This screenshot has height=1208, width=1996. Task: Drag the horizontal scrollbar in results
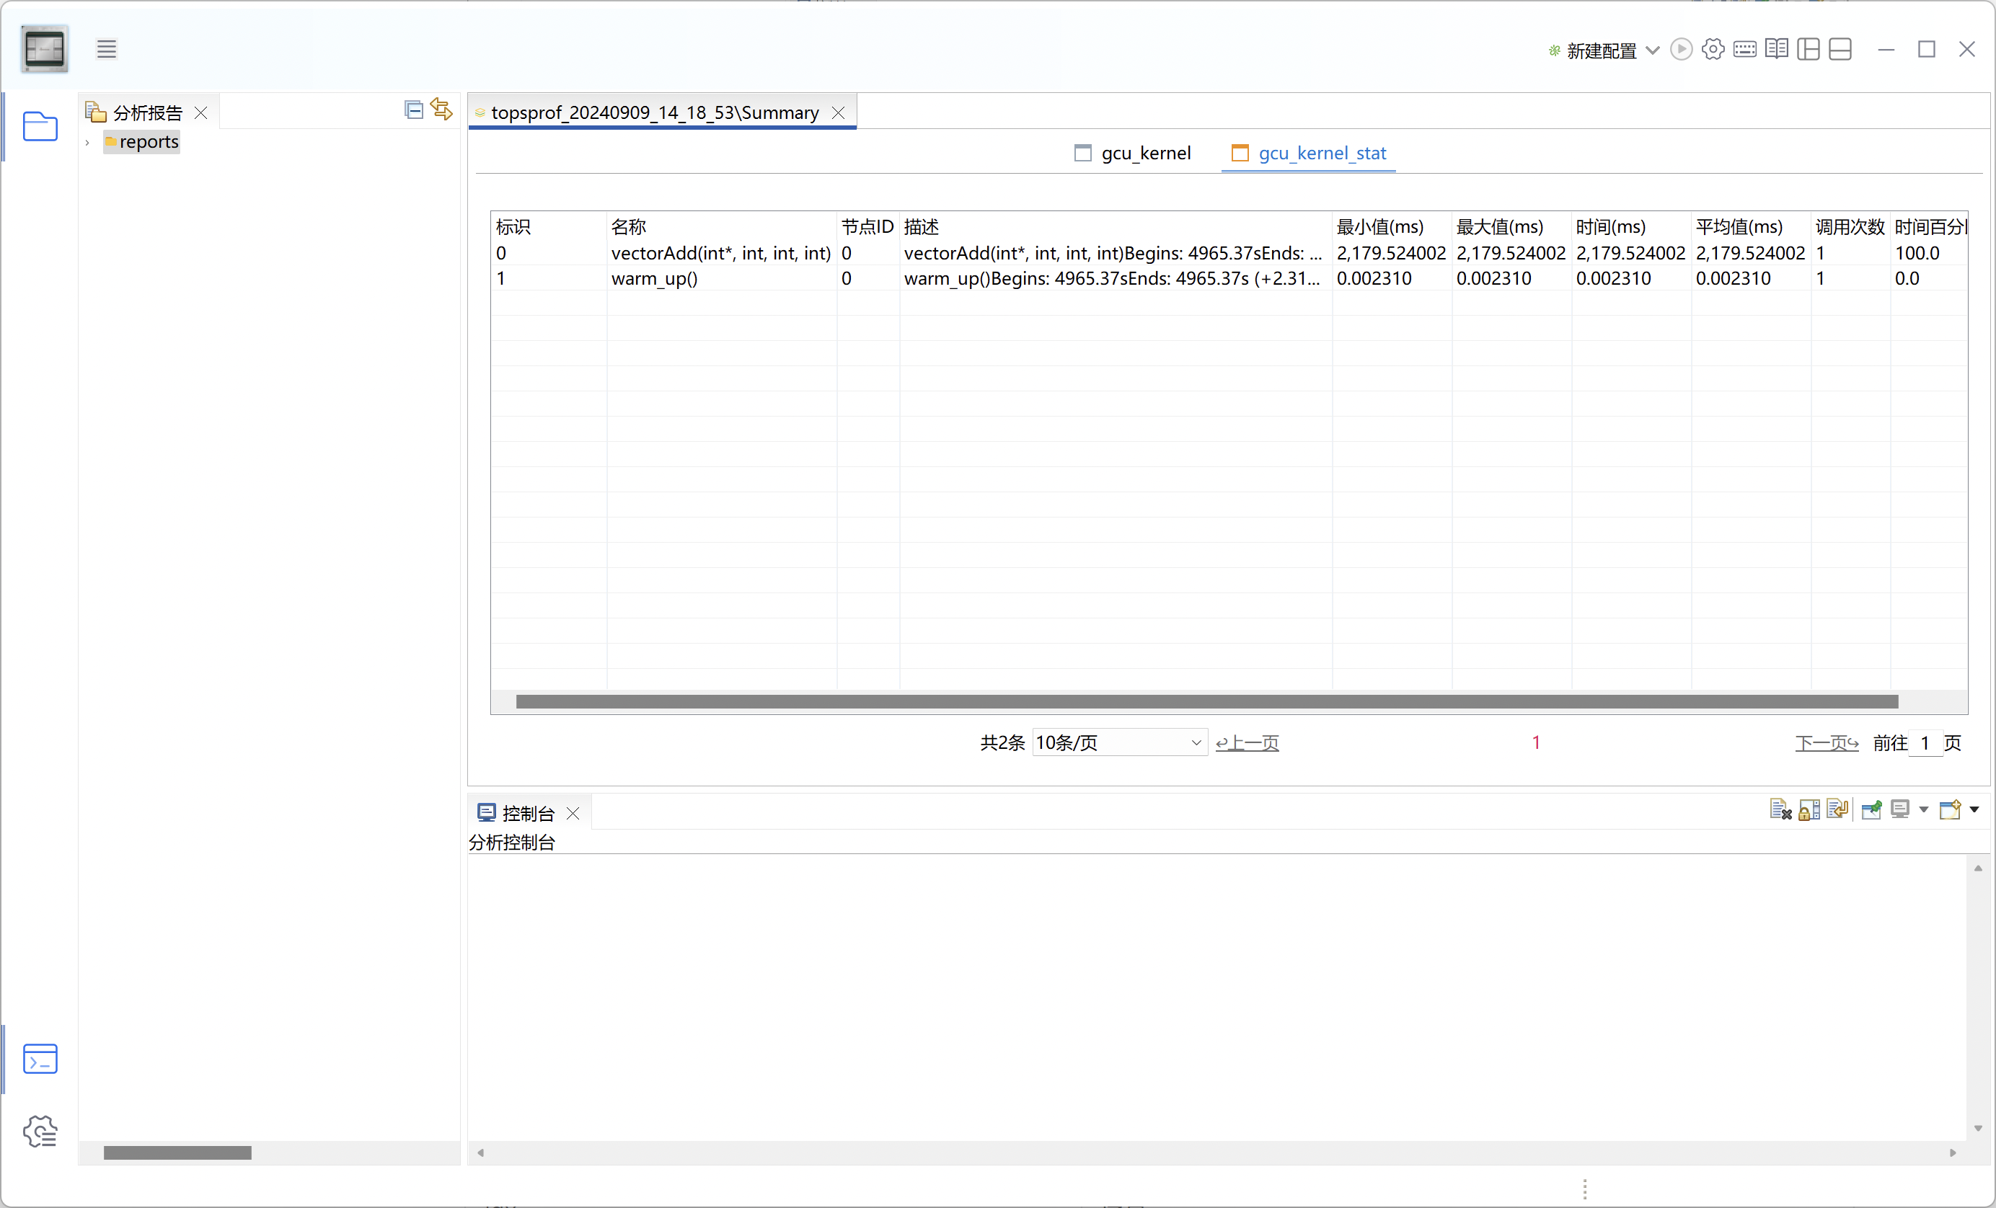(1208, 698)
